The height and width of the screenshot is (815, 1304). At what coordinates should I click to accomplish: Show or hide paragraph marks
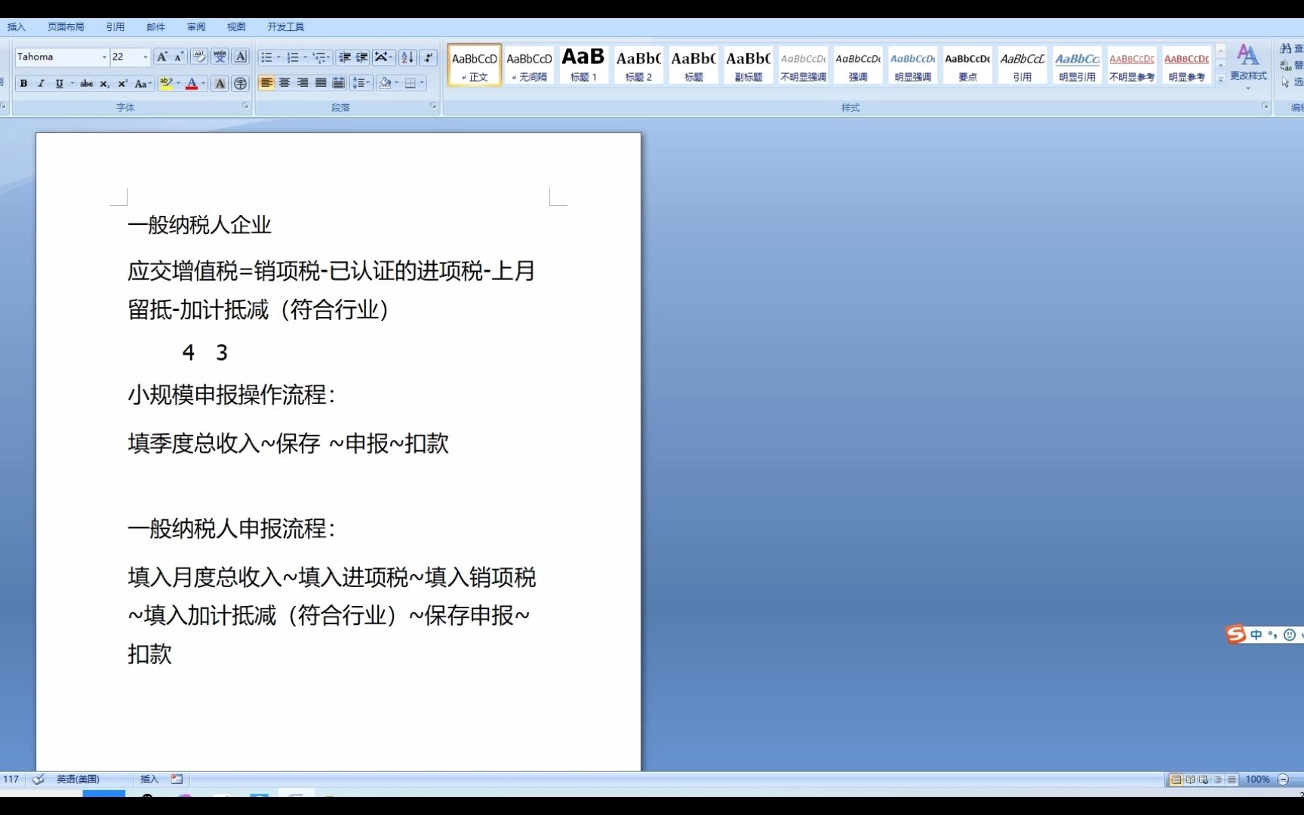428,57
